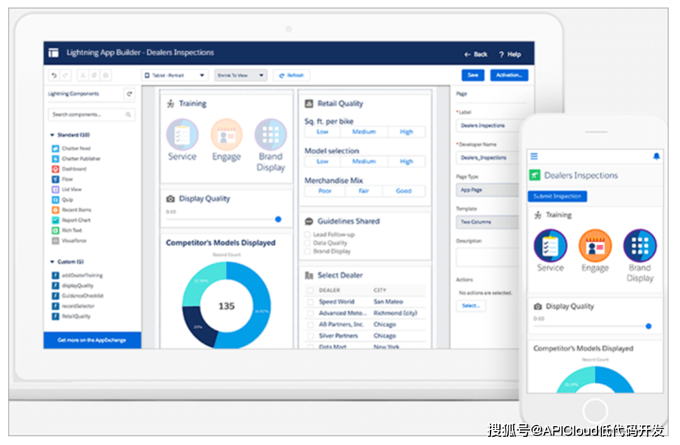Check the Brand Display guideline checkbox

click(x=307, y=251)
